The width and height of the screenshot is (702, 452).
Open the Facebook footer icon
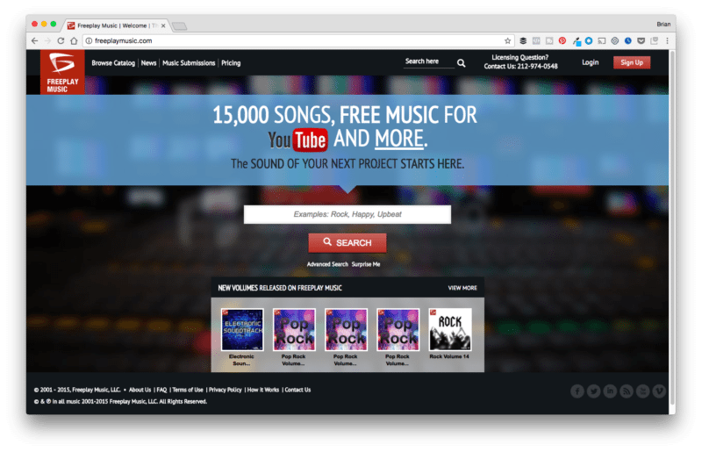(x=577, y=391)
